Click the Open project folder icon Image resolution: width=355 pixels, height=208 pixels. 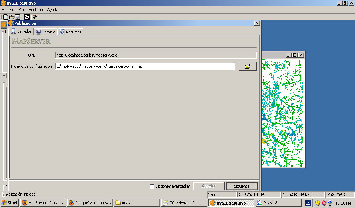point(12,17)
